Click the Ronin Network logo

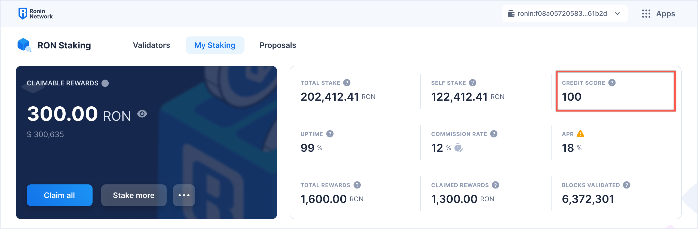point(35,14)
